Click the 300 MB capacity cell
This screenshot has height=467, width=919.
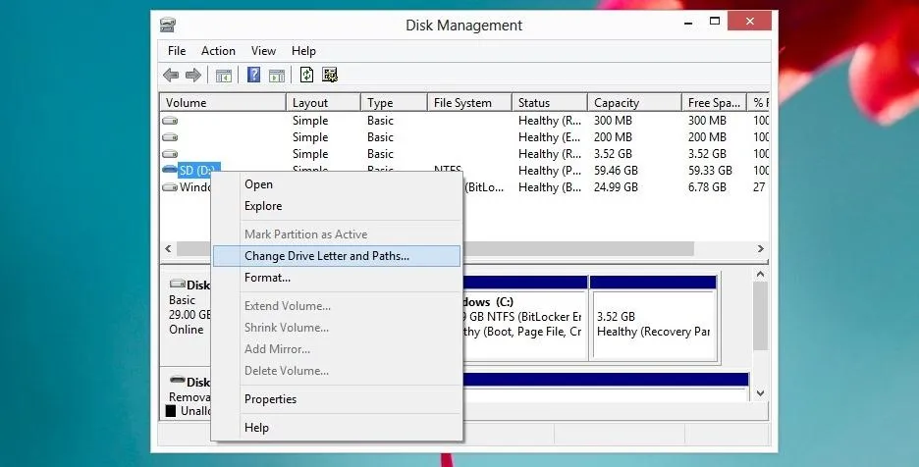(613, 120)
